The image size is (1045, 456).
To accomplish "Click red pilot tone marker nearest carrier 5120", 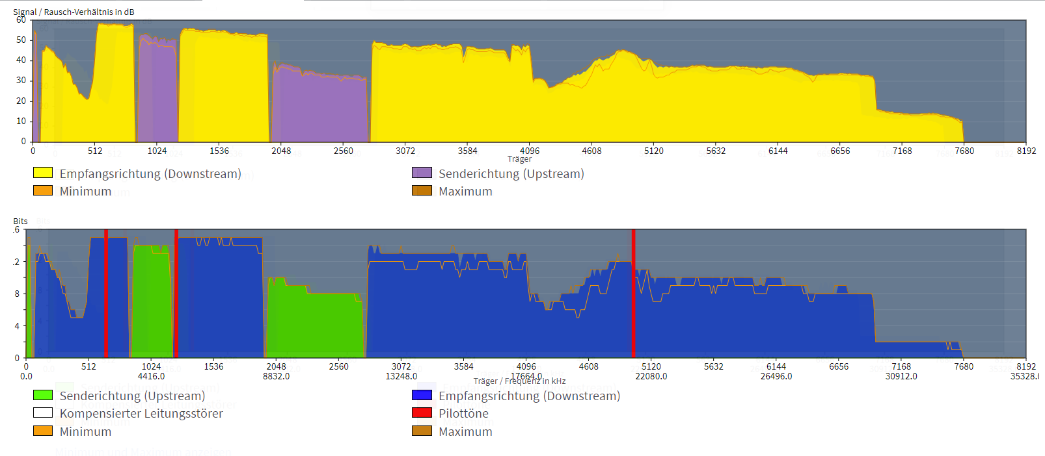I will (633, 293).
